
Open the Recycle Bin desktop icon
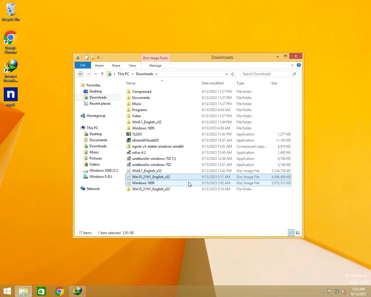[11, 12]
